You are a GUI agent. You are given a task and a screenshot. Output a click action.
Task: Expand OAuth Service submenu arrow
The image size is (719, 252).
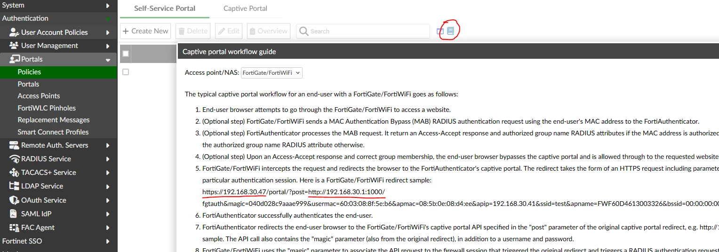108,200
